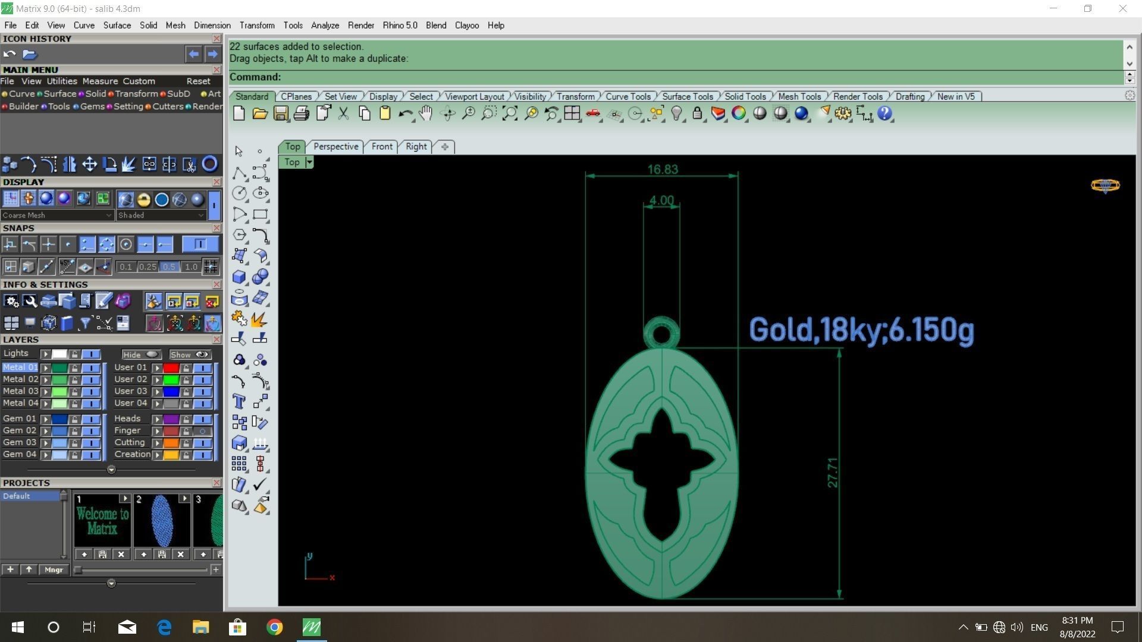Expand the Gem 02 layer arrow
The height and width of the screenshot is (642, 1142).
point(46,431)
